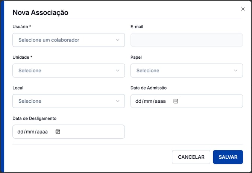The height and width of the screenshot is (173, 252).
Task: Select the mm segment in Data de Admissão
Action: pos(148,101)
